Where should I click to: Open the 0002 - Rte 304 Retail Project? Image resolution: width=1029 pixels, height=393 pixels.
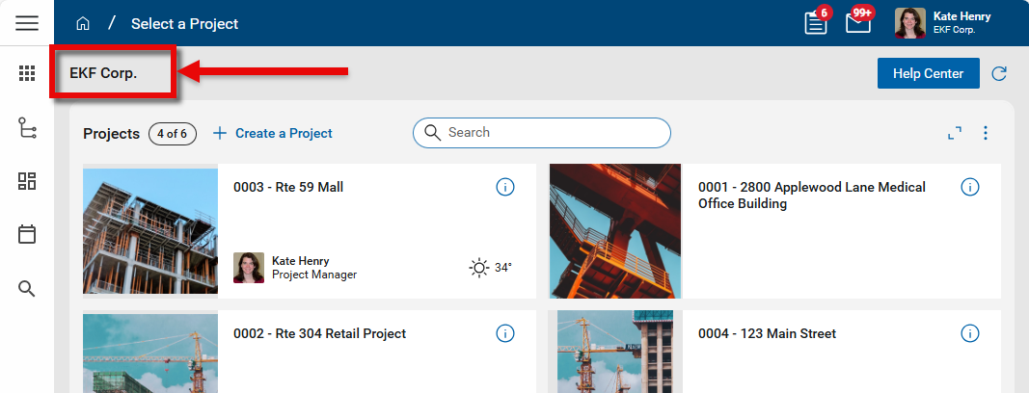tap(319, 333)
